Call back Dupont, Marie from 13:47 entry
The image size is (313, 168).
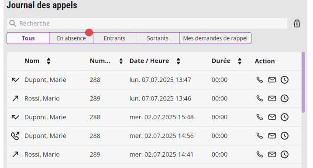pos(259,80)
